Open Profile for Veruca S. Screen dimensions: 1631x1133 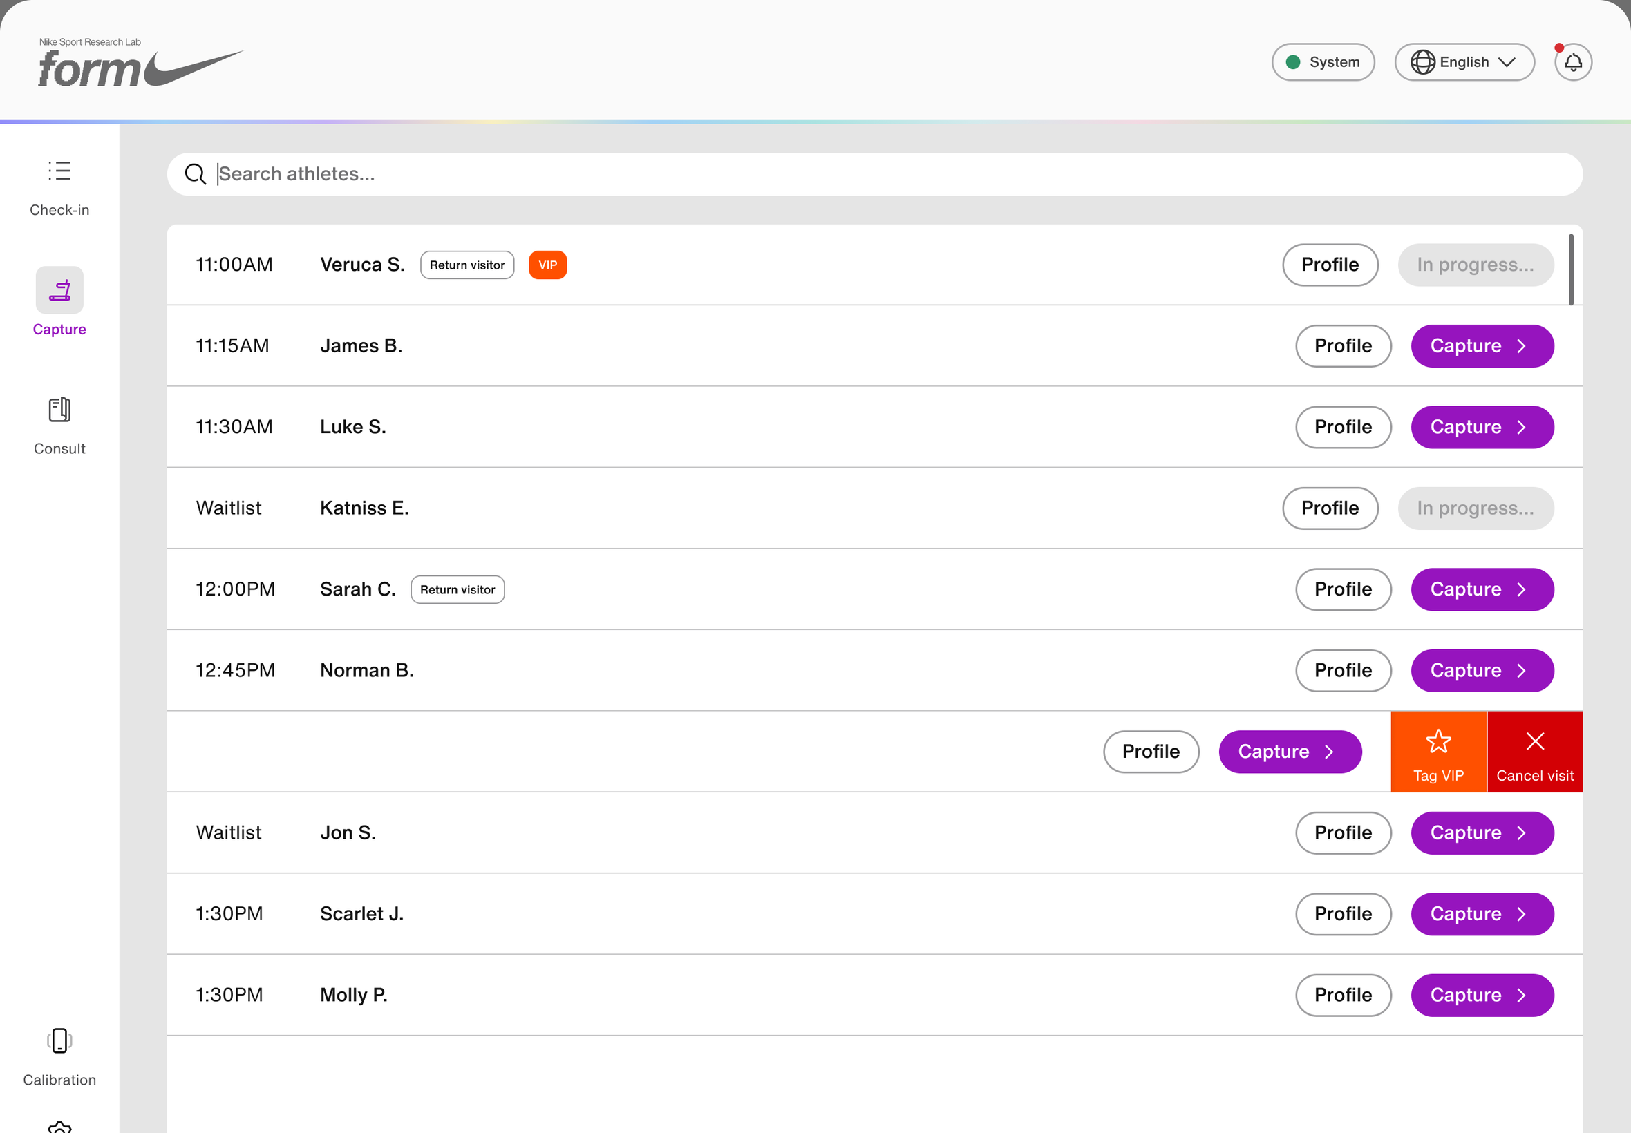coord(1330,265)
